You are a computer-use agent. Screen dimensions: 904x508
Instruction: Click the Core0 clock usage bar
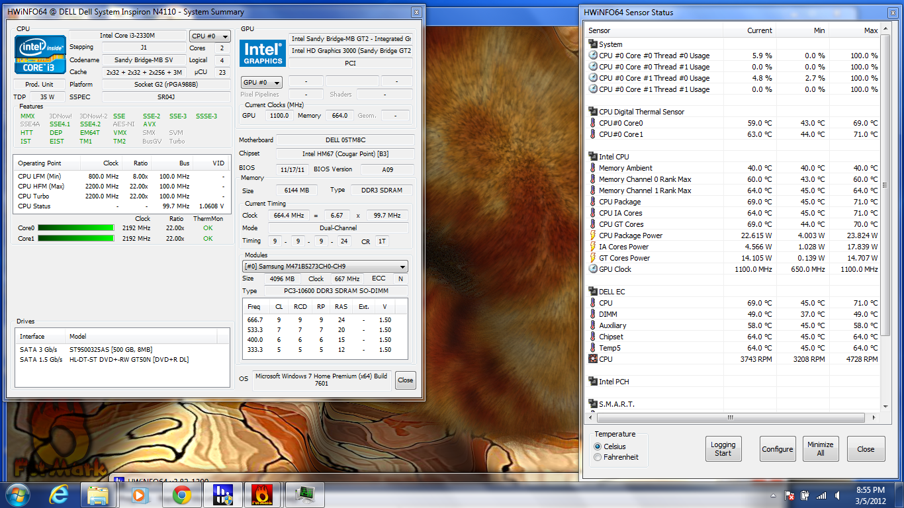tap(75, 228)
